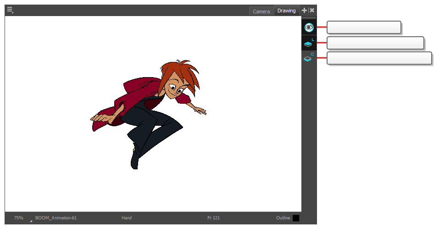Click the plus icon to add a view
Screen dimensions: 439x229
click(305, 10)
